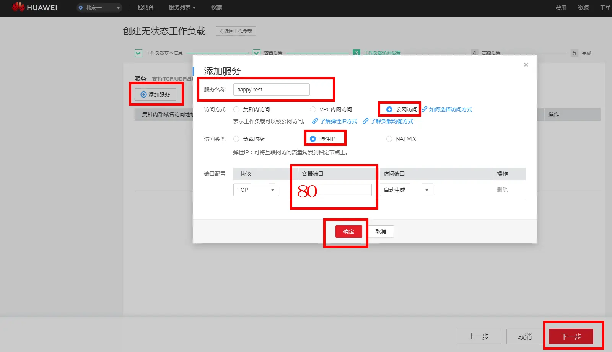
Task: Open the 北京一 region selector
Action: pyautogui.click(x=99, y=8)
